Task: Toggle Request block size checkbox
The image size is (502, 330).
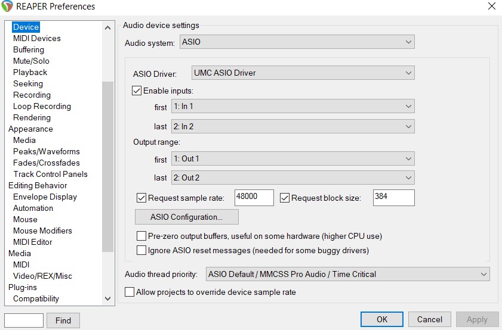Action: (x=285, y=198)
